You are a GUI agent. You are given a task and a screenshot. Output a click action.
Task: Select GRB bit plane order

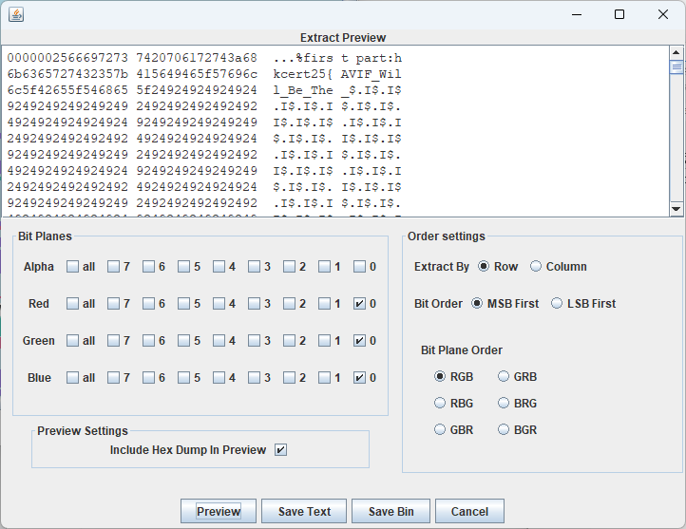(x=504, y=376)
